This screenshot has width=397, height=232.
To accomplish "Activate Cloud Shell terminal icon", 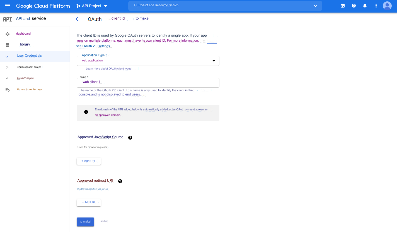I will click(343, 6).
